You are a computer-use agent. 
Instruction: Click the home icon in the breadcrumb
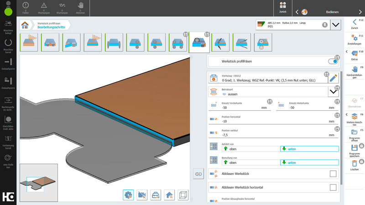(25, 25)
